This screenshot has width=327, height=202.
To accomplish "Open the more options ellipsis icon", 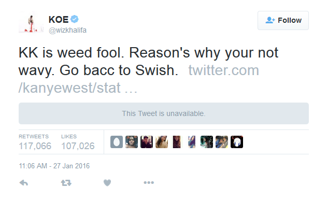I will point(149,183).
